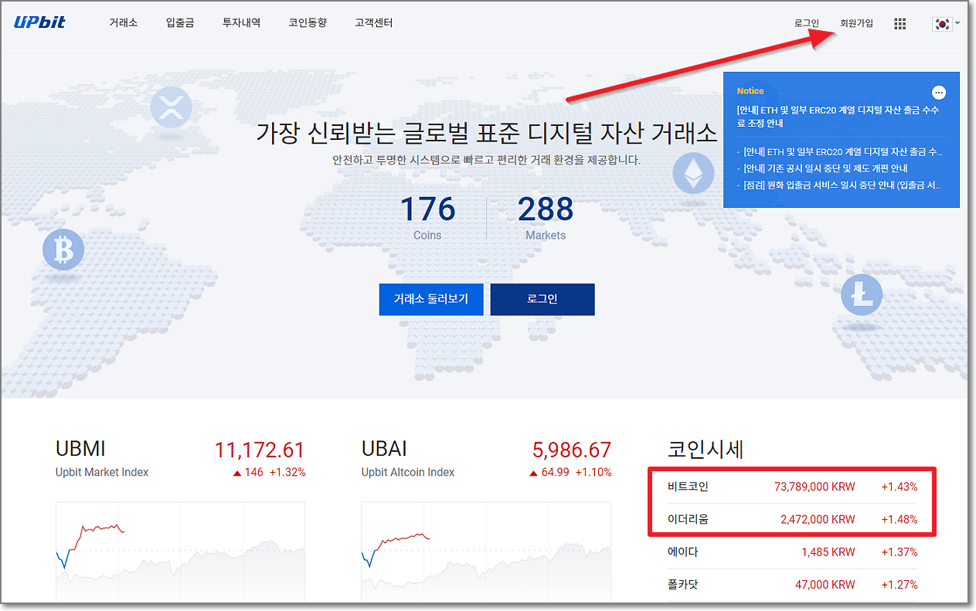
Task: Click the UBMI index chart
Action: click(180, 552)
